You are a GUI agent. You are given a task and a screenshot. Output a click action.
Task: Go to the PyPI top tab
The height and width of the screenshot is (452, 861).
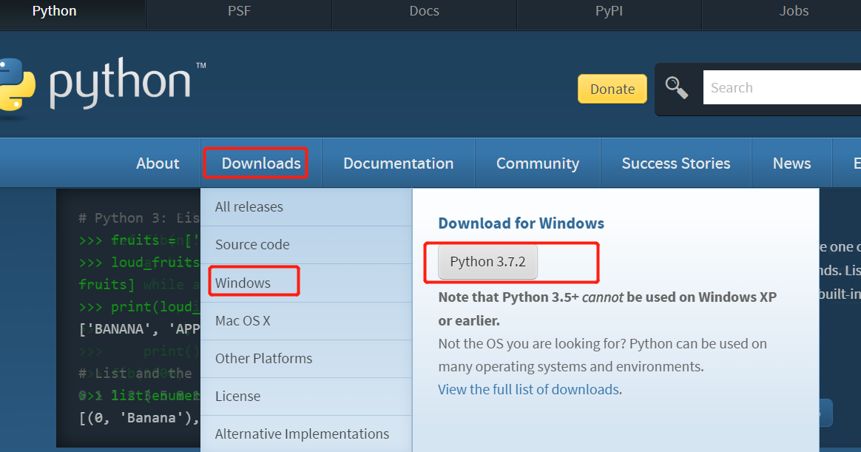coord(609,11)
